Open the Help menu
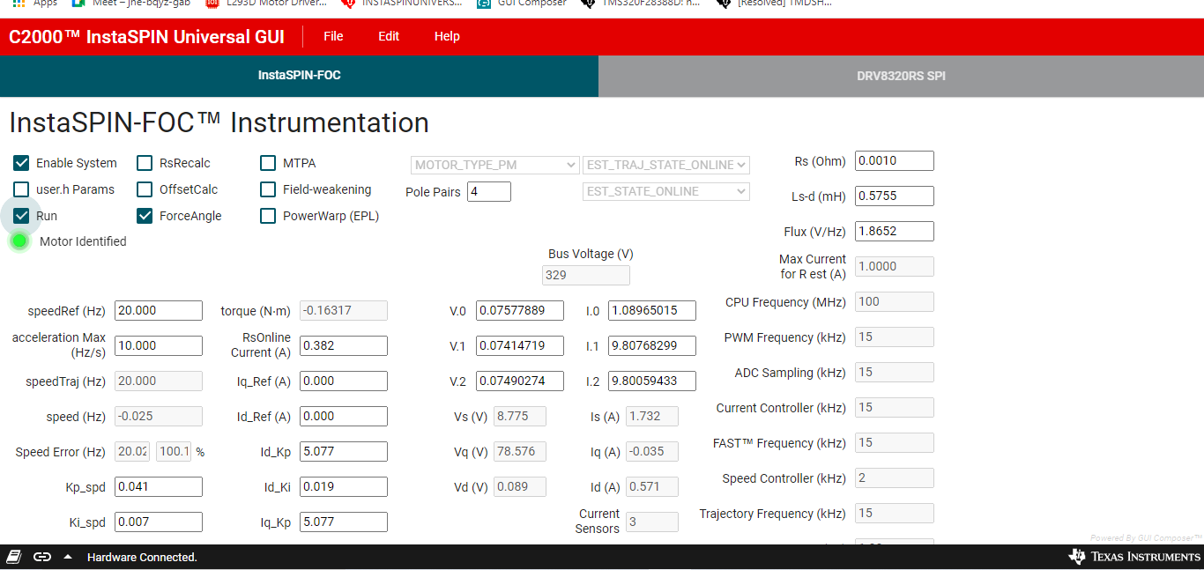Screen dimensions: 1204x570 pyautogui.click(x=447, y=36)
